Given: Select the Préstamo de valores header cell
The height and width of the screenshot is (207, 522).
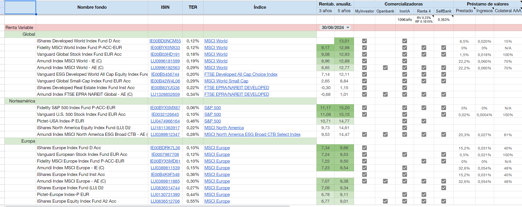Looking at the screenshot, I should (488, 4).
